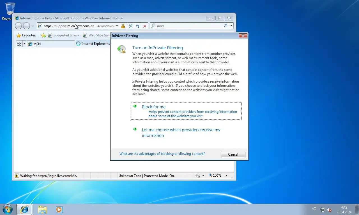Open Windows Explorer from the taskbar
The height and width of the screenshot is (215, 359).
(x=42, y=209)
